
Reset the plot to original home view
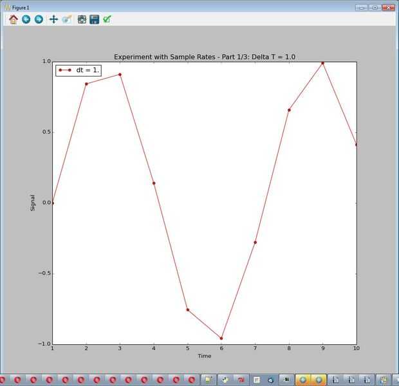(x=14, y=19)
